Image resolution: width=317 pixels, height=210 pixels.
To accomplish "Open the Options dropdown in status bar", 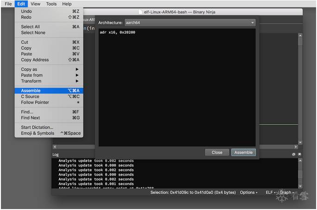I will coord(248,192).
